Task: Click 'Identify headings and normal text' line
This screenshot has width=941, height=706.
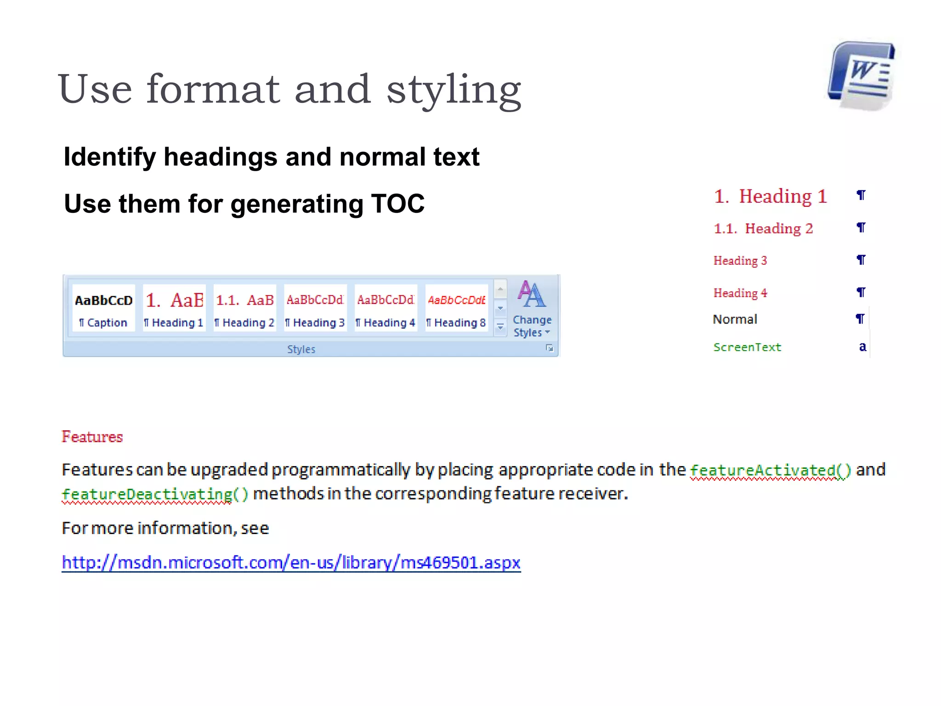Action: tap(272, 157)
